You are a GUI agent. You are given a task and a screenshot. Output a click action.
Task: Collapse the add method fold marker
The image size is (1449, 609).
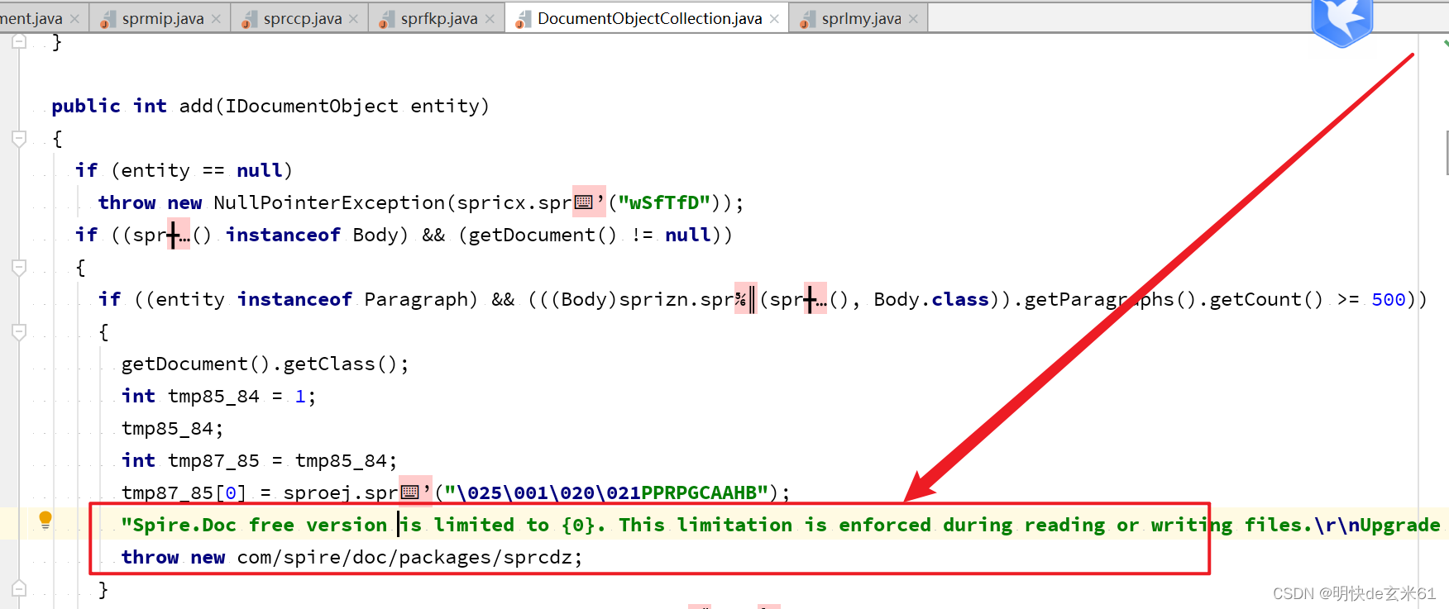click(19, 139)
